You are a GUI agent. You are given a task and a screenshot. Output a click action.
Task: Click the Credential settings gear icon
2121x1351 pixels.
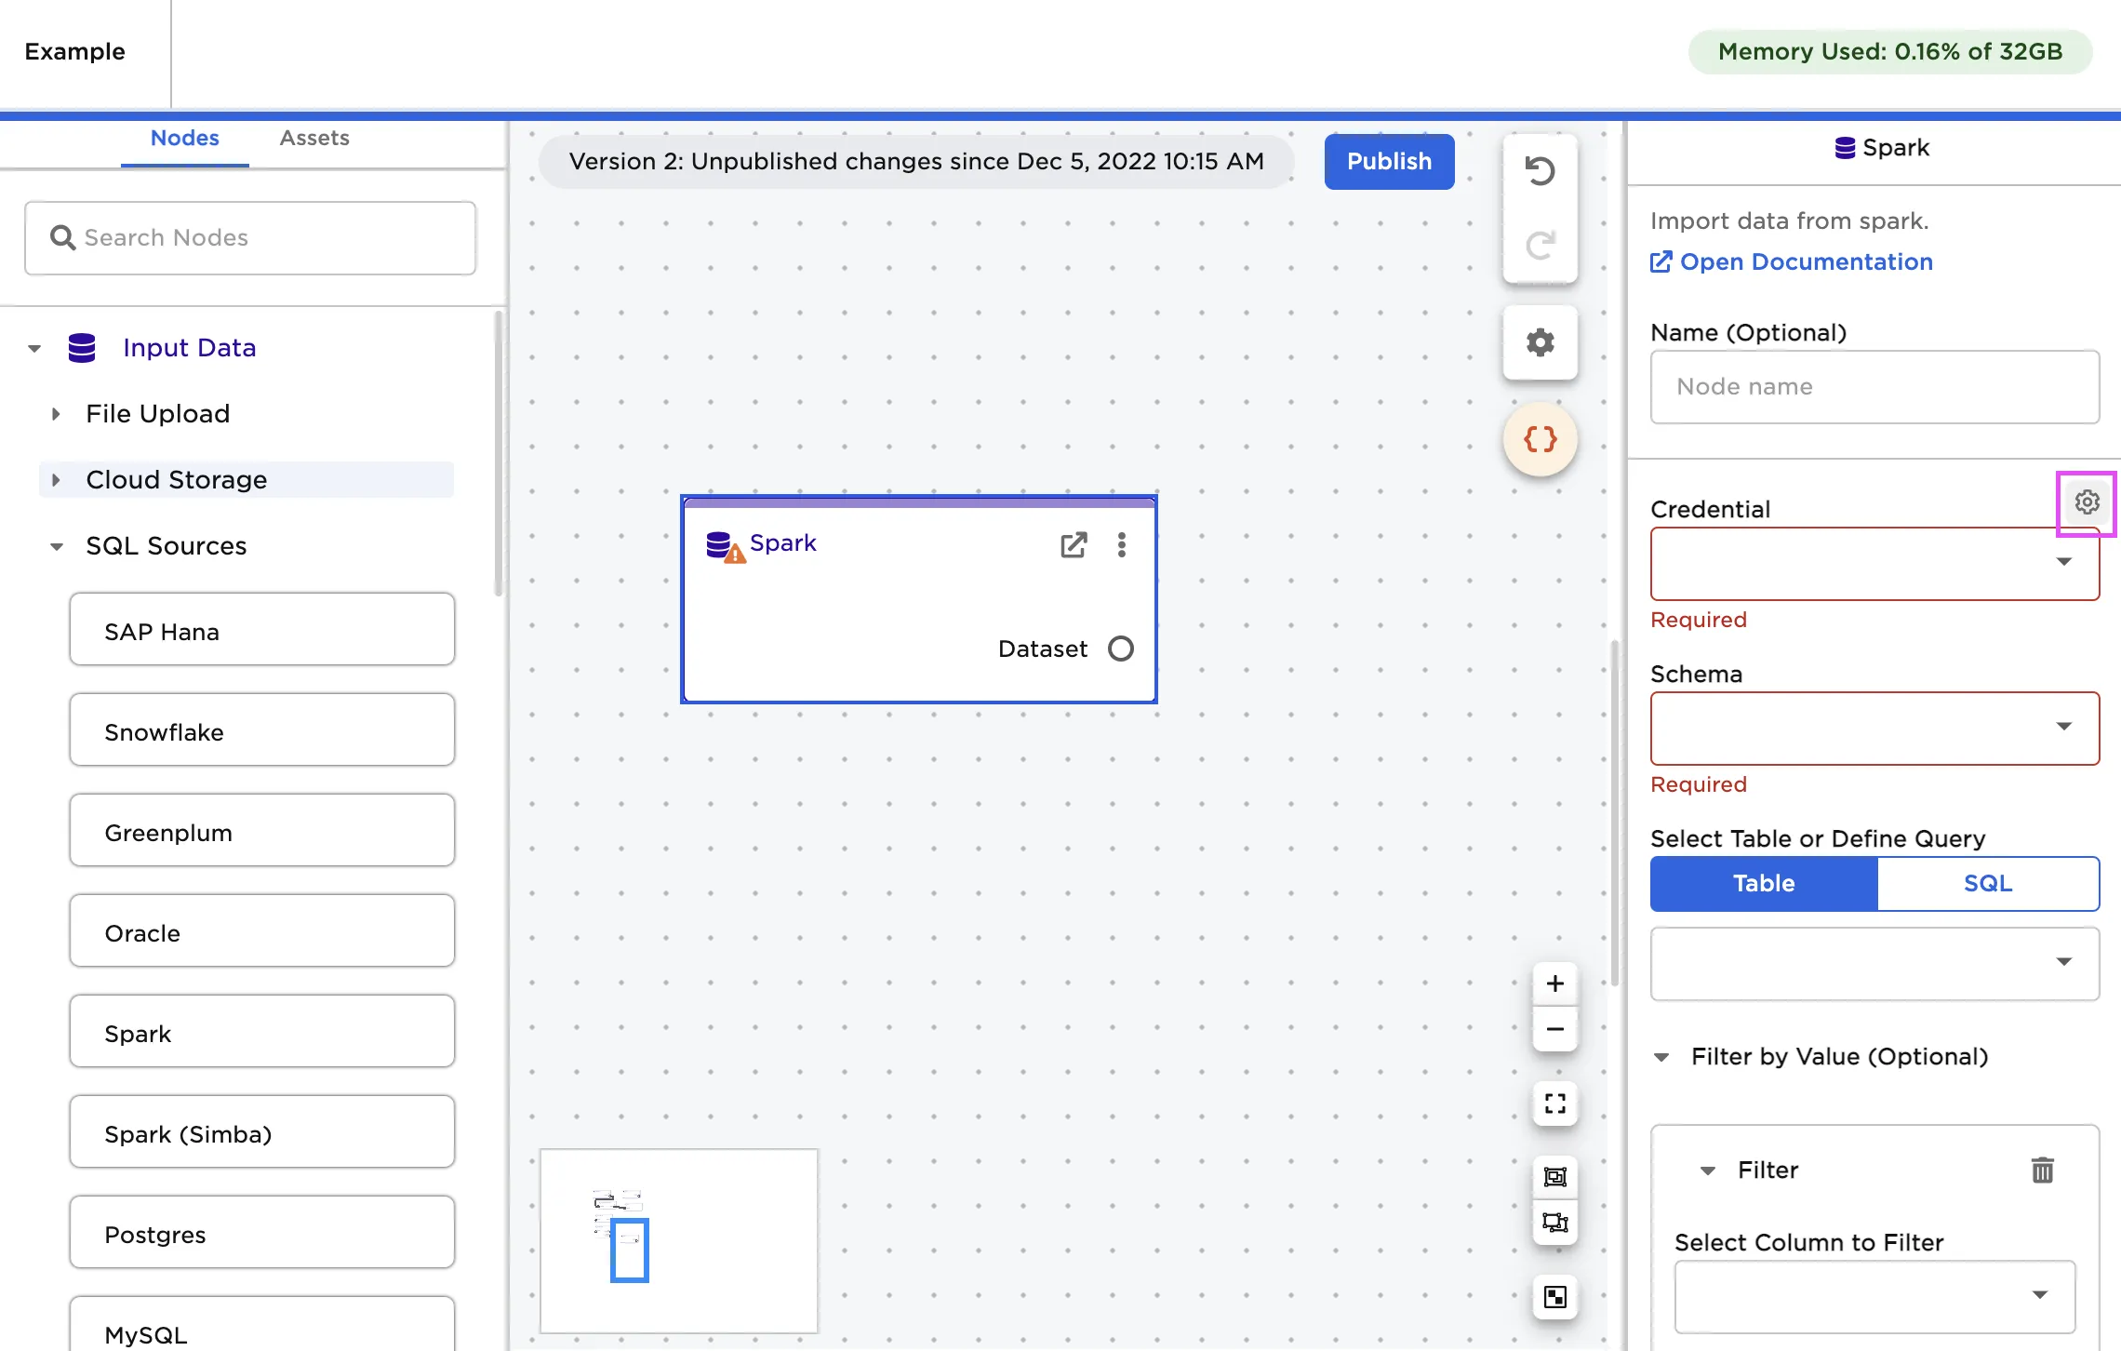coord(2086,502)
